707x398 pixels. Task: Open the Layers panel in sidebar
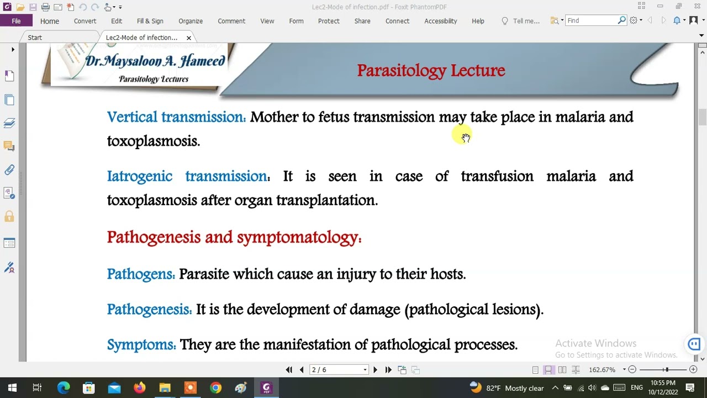point(9,123)
